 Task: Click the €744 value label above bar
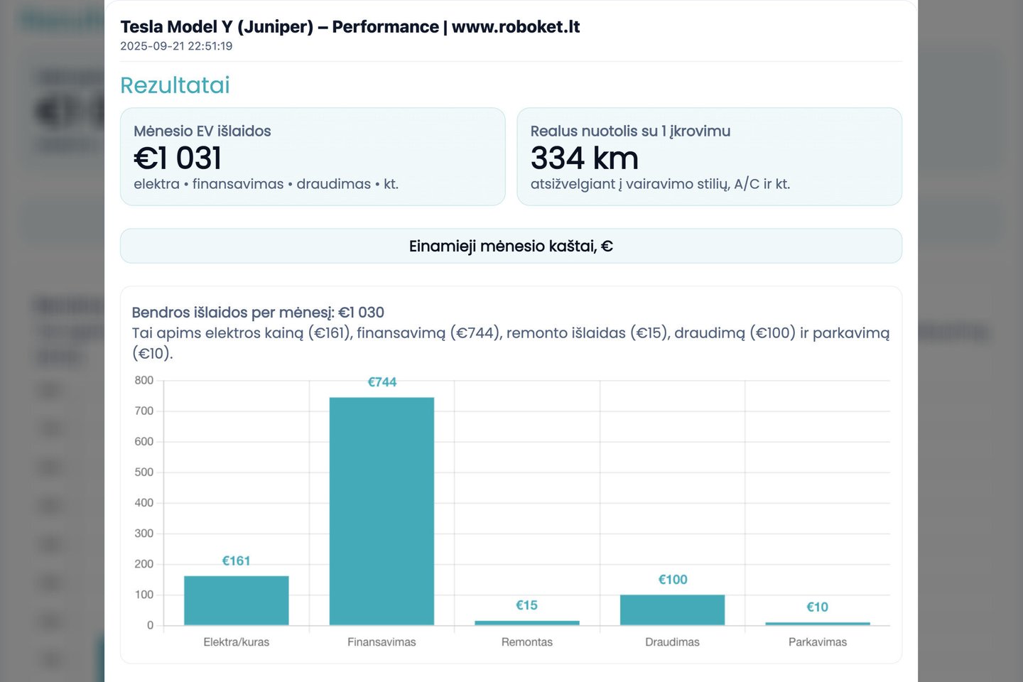tap(381, 382)
